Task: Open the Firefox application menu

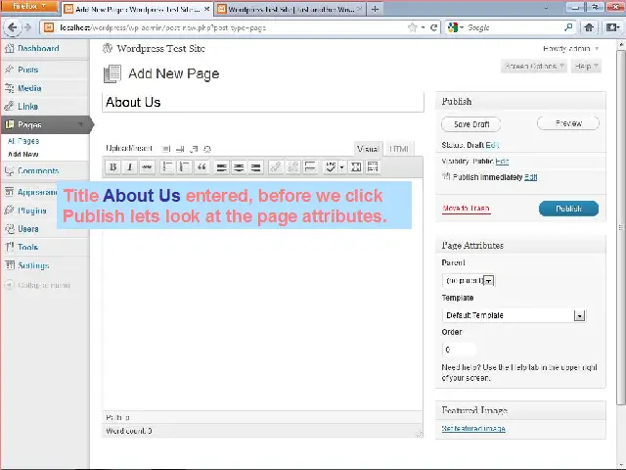Action: [29, 7]
